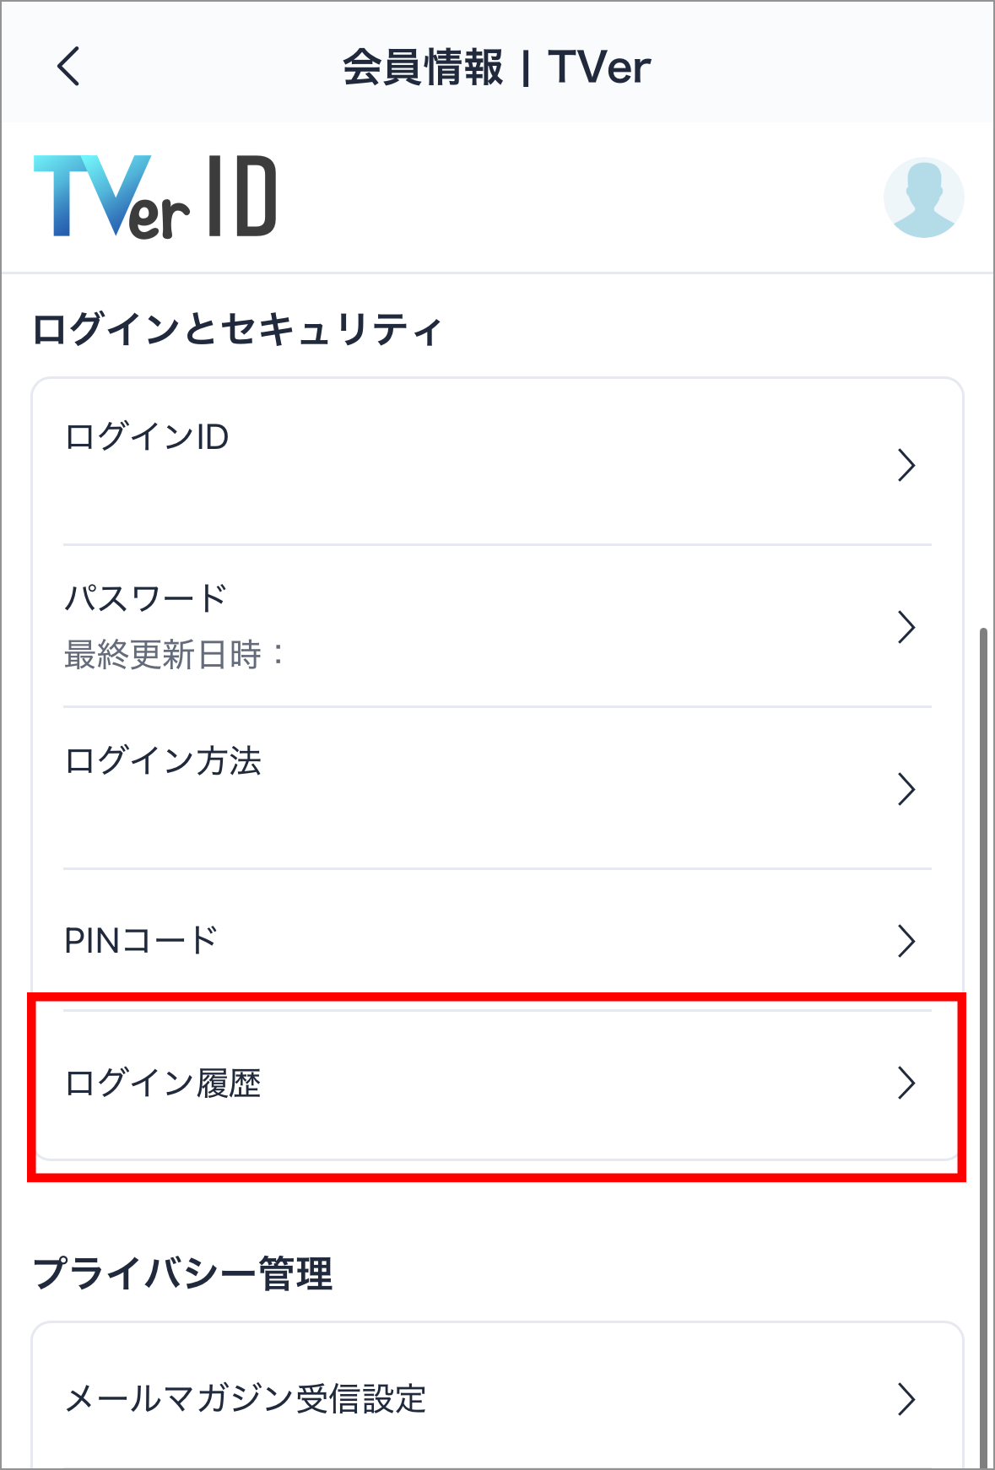Open the user profile avatar

click(x=923, y=197)
